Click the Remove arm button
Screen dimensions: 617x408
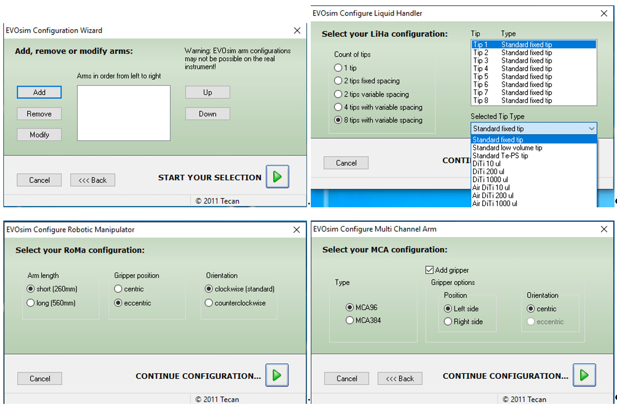tap(39, 114)
